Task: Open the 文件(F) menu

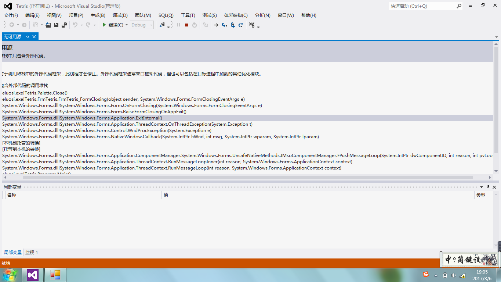Action: 11,15
